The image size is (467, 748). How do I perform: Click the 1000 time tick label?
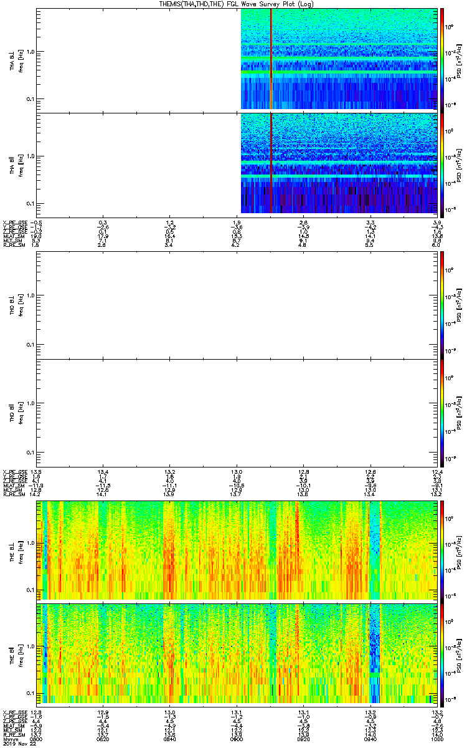click(436, 739)
